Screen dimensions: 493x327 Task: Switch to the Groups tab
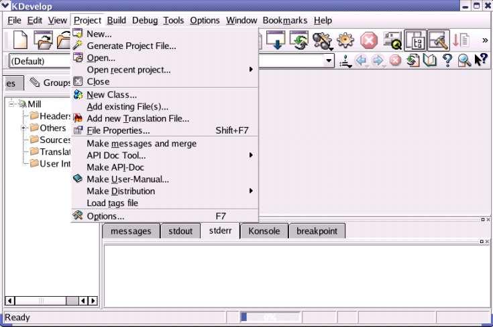point(49,83)
